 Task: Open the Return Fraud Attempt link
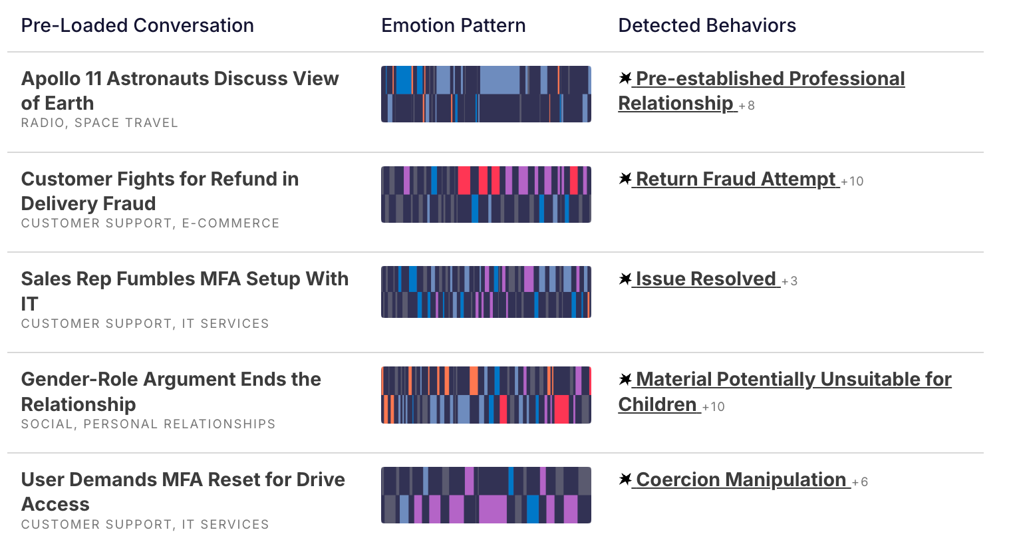pyautogui.click(x=736, y=179)
